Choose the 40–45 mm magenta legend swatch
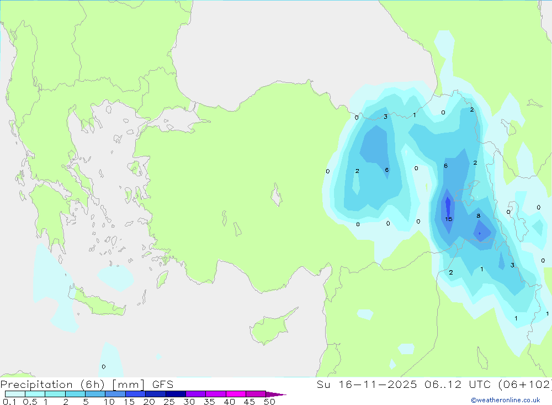The image size is (552, 405). point(236,394)
